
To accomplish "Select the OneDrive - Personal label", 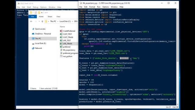I will coord(43,34).
